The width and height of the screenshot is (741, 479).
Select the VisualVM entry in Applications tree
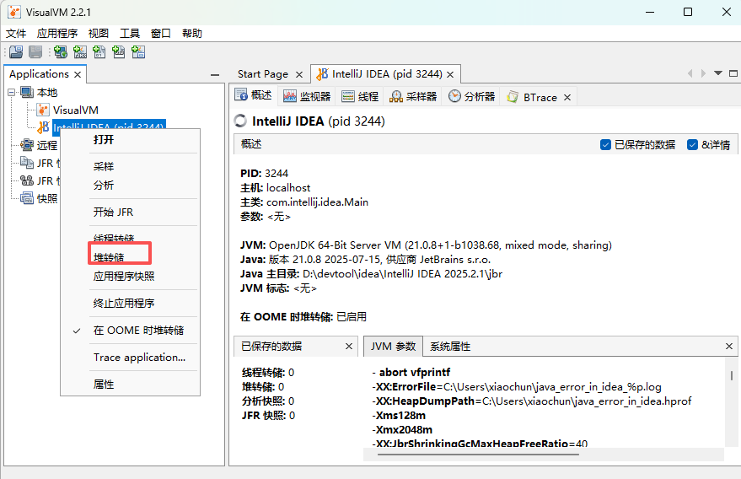(76, 110)
